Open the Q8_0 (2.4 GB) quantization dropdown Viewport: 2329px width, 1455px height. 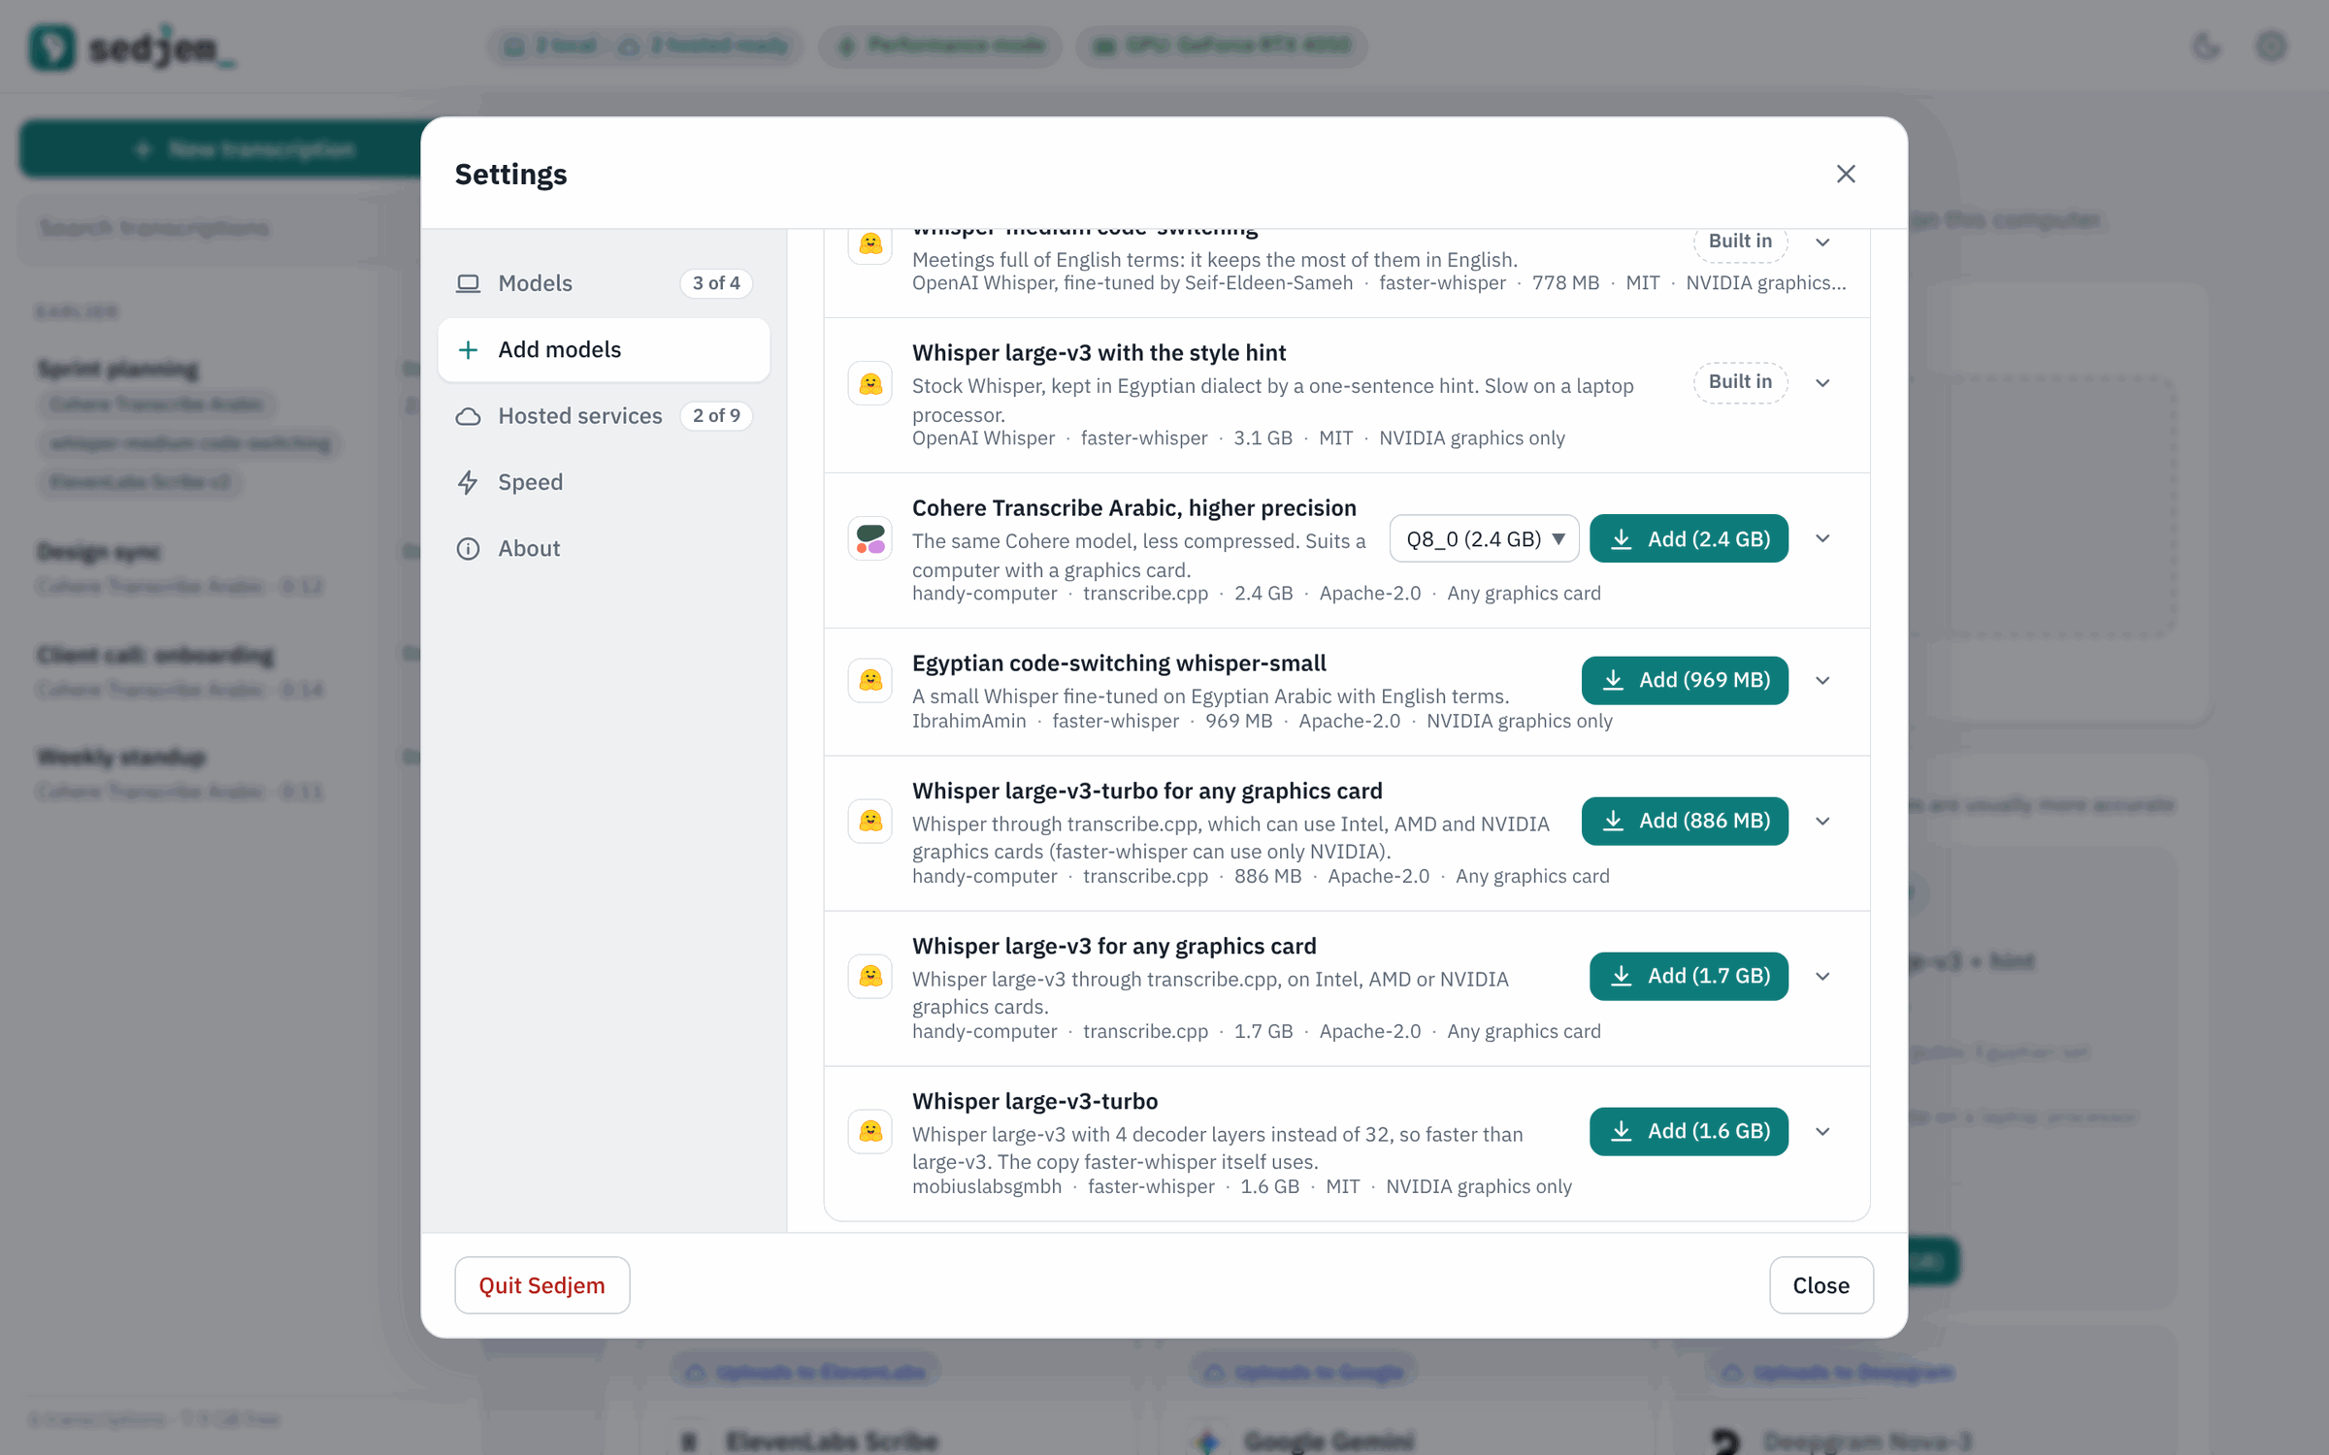[x=1484, y=538]
